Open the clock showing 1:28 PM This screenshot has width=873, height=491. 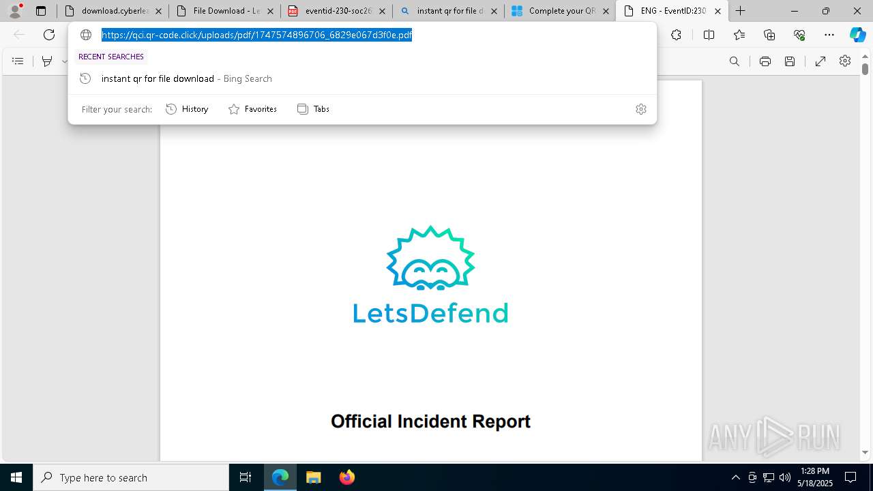pos(815,477)
